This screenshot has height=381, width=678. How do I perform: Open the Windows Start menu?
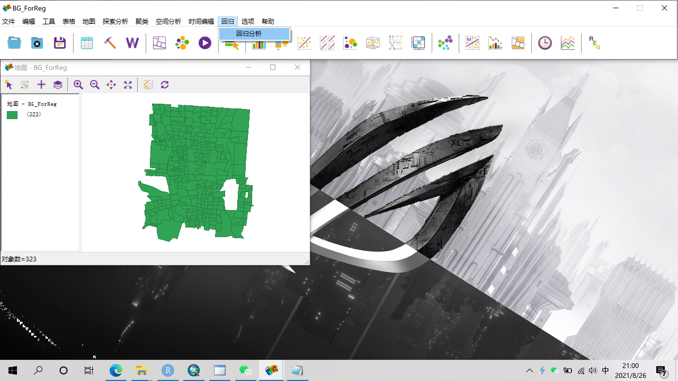[12, 370]
